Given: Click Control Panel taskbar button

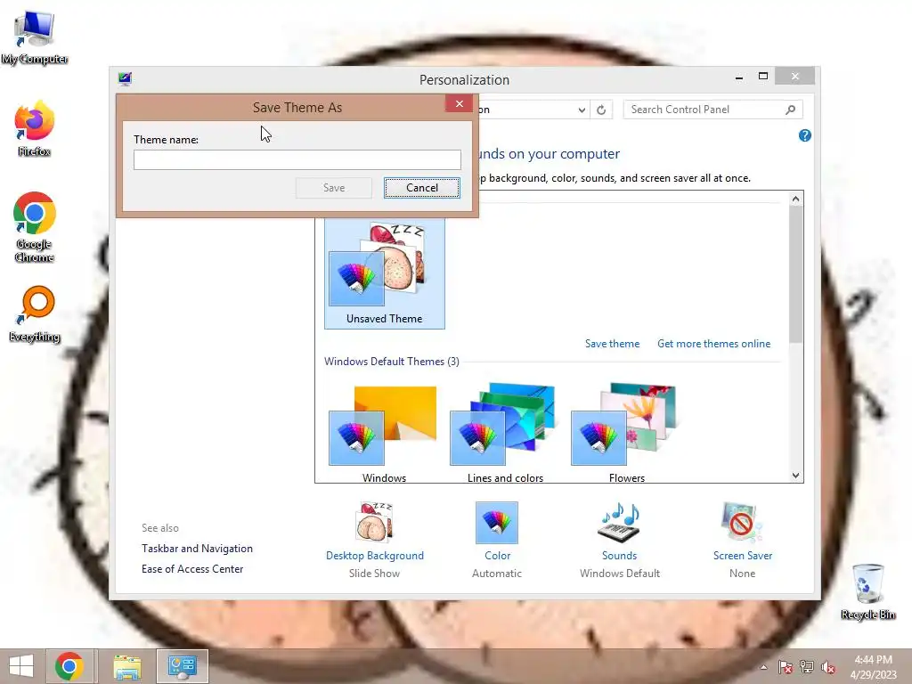Looking at the screenshot, I should pyautogui.click(x=182, y=666).
